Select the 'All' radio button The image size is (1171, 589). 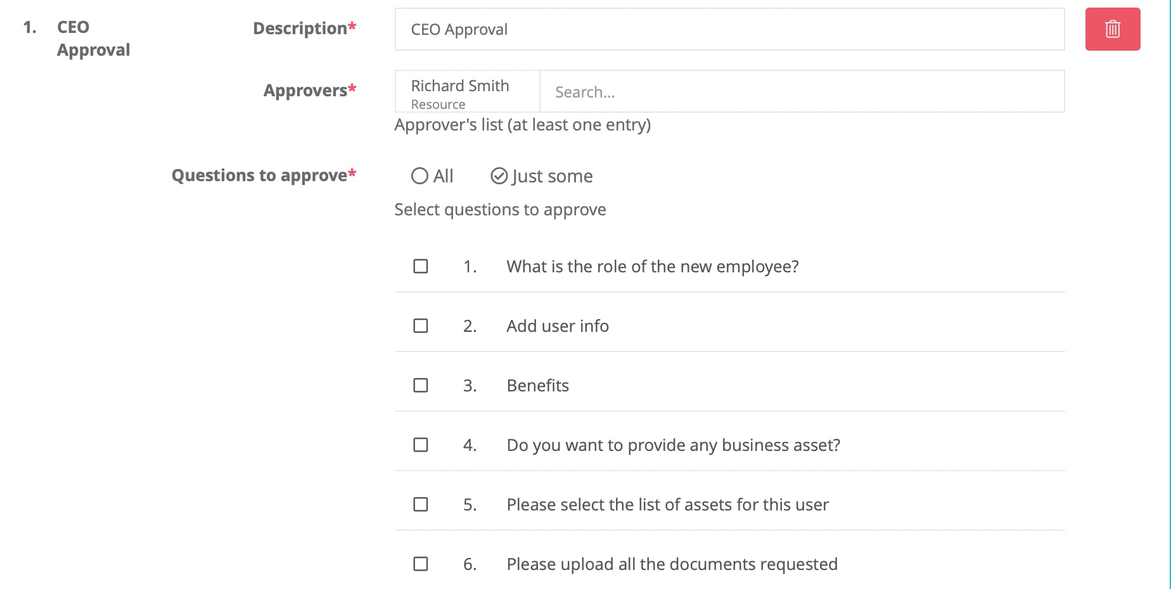point(419,175)
